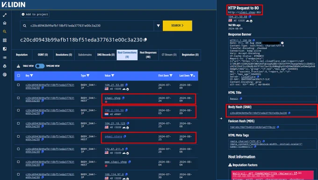Copy the Favicon Hash MD5 value
Image resolution: width=318 pixels, height=180 pixels.
pyautogui.click(x=278, y=127)
